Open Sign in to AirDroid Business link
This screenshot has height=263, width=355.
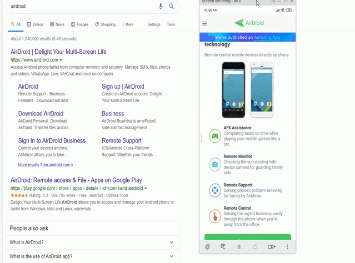pos(52,141)
